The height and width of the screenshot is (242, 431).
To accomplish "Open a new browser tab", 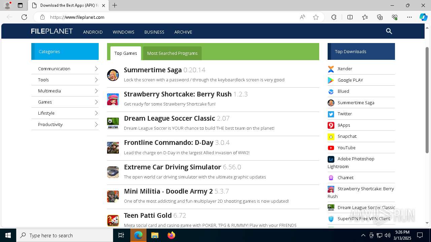I will coord(114,5).
